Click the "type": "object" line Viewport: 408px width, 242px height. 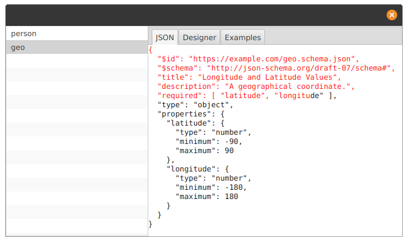click(195, 104)
